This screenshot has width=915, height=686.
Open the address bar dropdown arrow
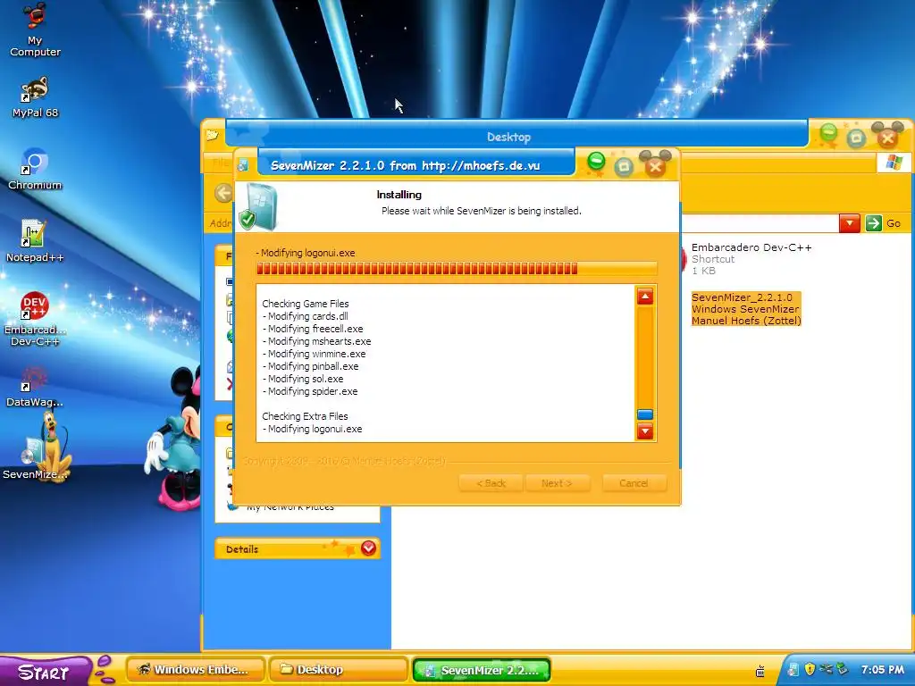click(850, 223)
